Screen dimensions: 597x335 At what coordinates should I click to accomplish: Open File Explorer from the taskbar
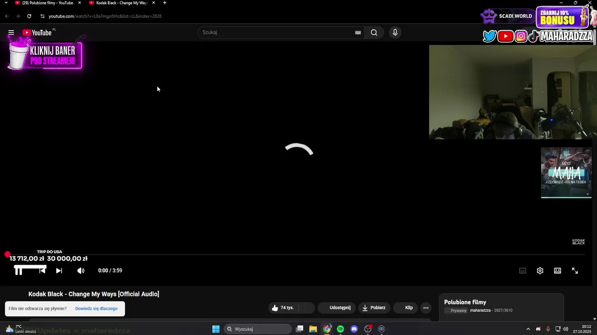pyautogui.click(x=313, y=329)
